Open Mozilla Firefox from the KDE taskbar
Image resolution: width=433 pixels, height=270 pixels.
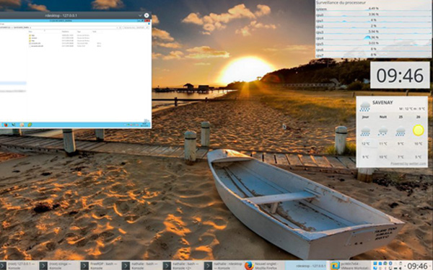(x=264, y=266)
